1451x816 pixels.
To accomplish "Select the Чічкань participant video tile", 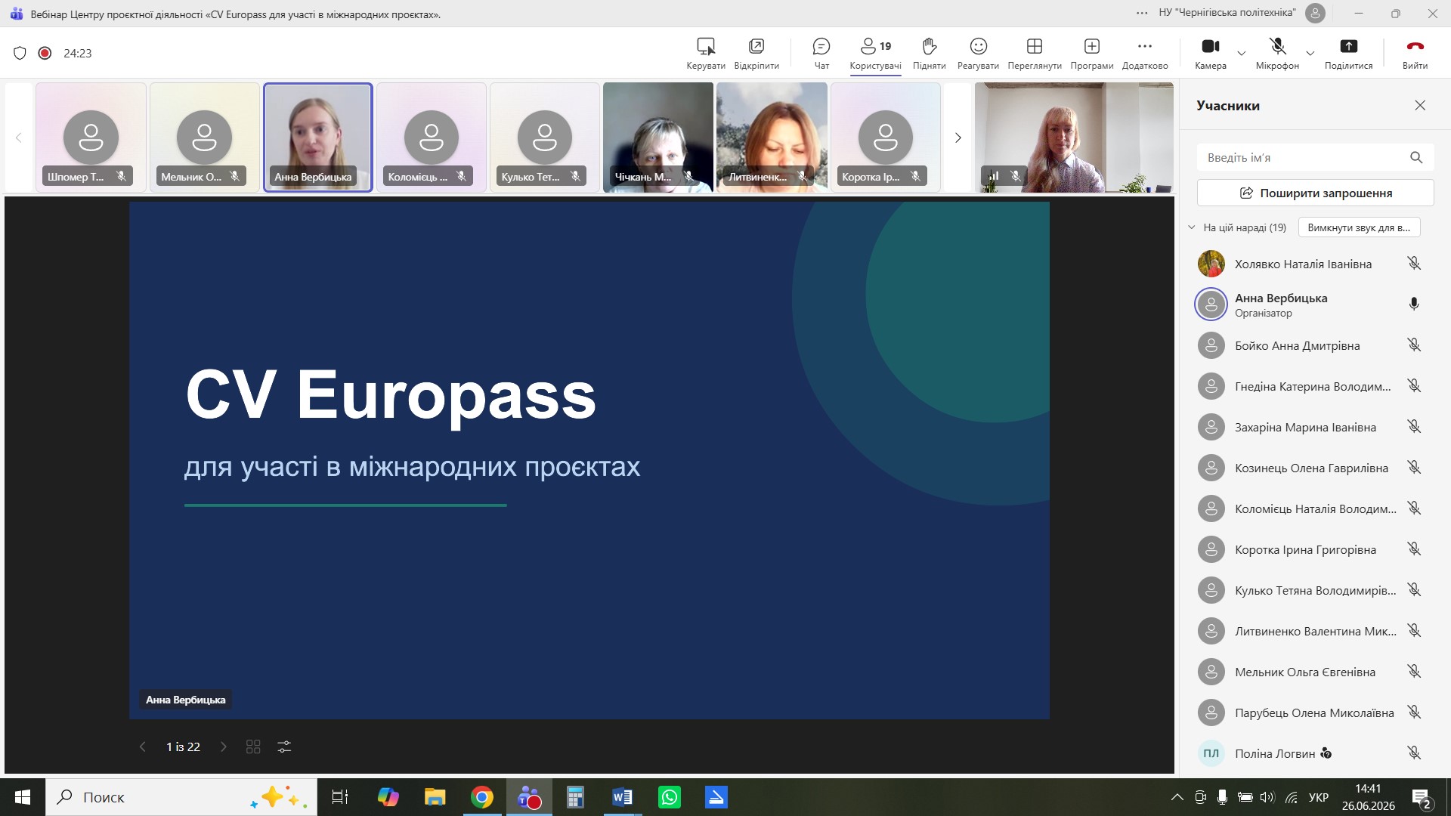I will (x=658, y=138).
